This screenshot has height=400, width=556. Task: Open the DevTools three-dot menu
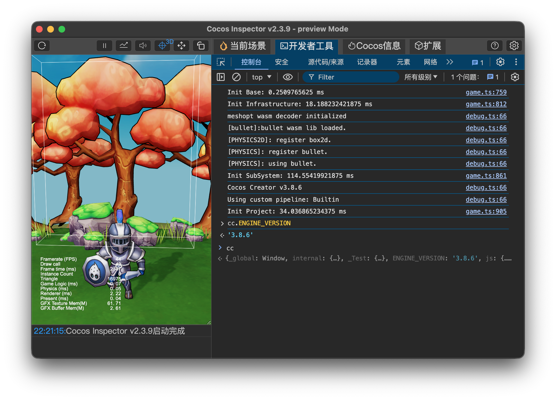point(516,62)
